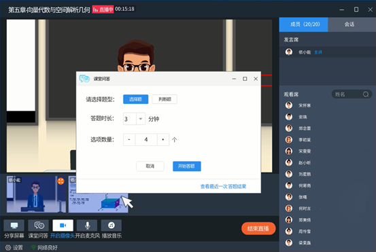Decrease option count with minus button
Image resolution: width=376 pixels, height=252 pixels.
coord(129,140)
